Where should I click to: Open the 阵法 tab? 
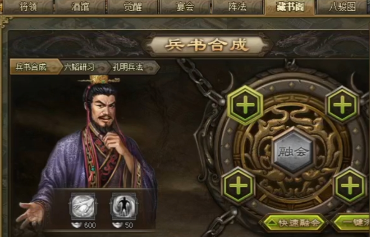click(x=237, y=7)
